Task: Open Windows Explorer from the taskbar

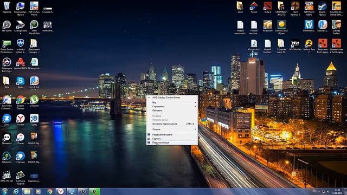Action: (27, 191)
